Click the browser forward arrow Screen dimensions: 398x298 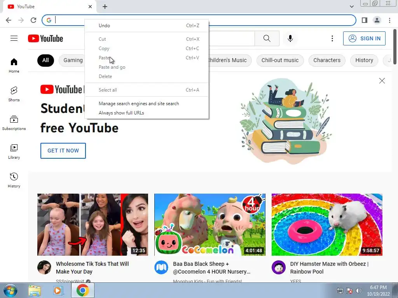tap(21, 20)
